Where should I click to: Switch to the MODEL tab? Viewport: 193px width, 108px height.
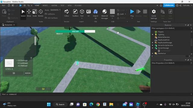45,5
